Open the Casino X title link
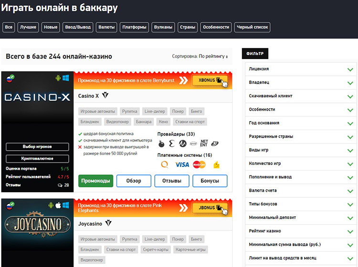This screenshot has height=267, width=358. pos(89,96)
